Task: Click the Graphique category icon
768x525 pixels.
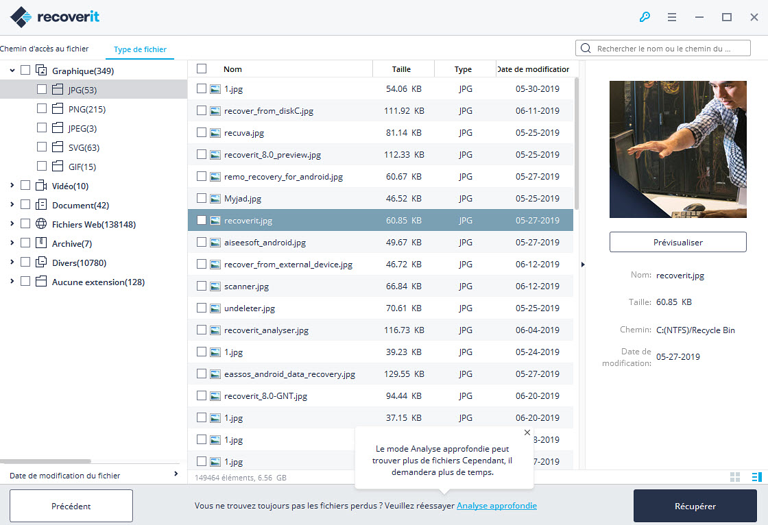Action: [x=41, y=71]
